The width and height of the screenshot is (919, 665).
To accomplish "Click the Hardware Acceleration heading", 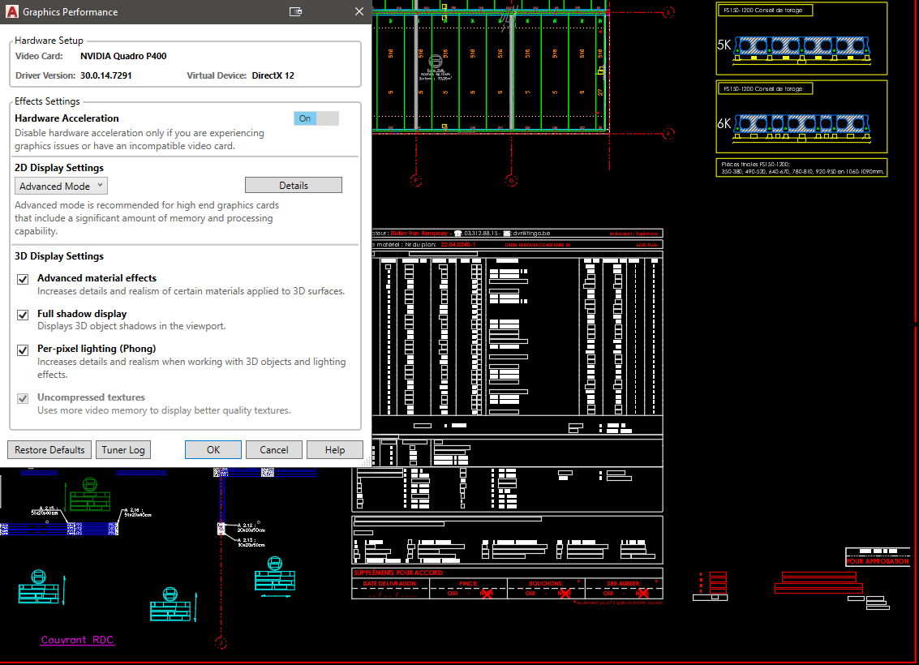I will 67,118.
